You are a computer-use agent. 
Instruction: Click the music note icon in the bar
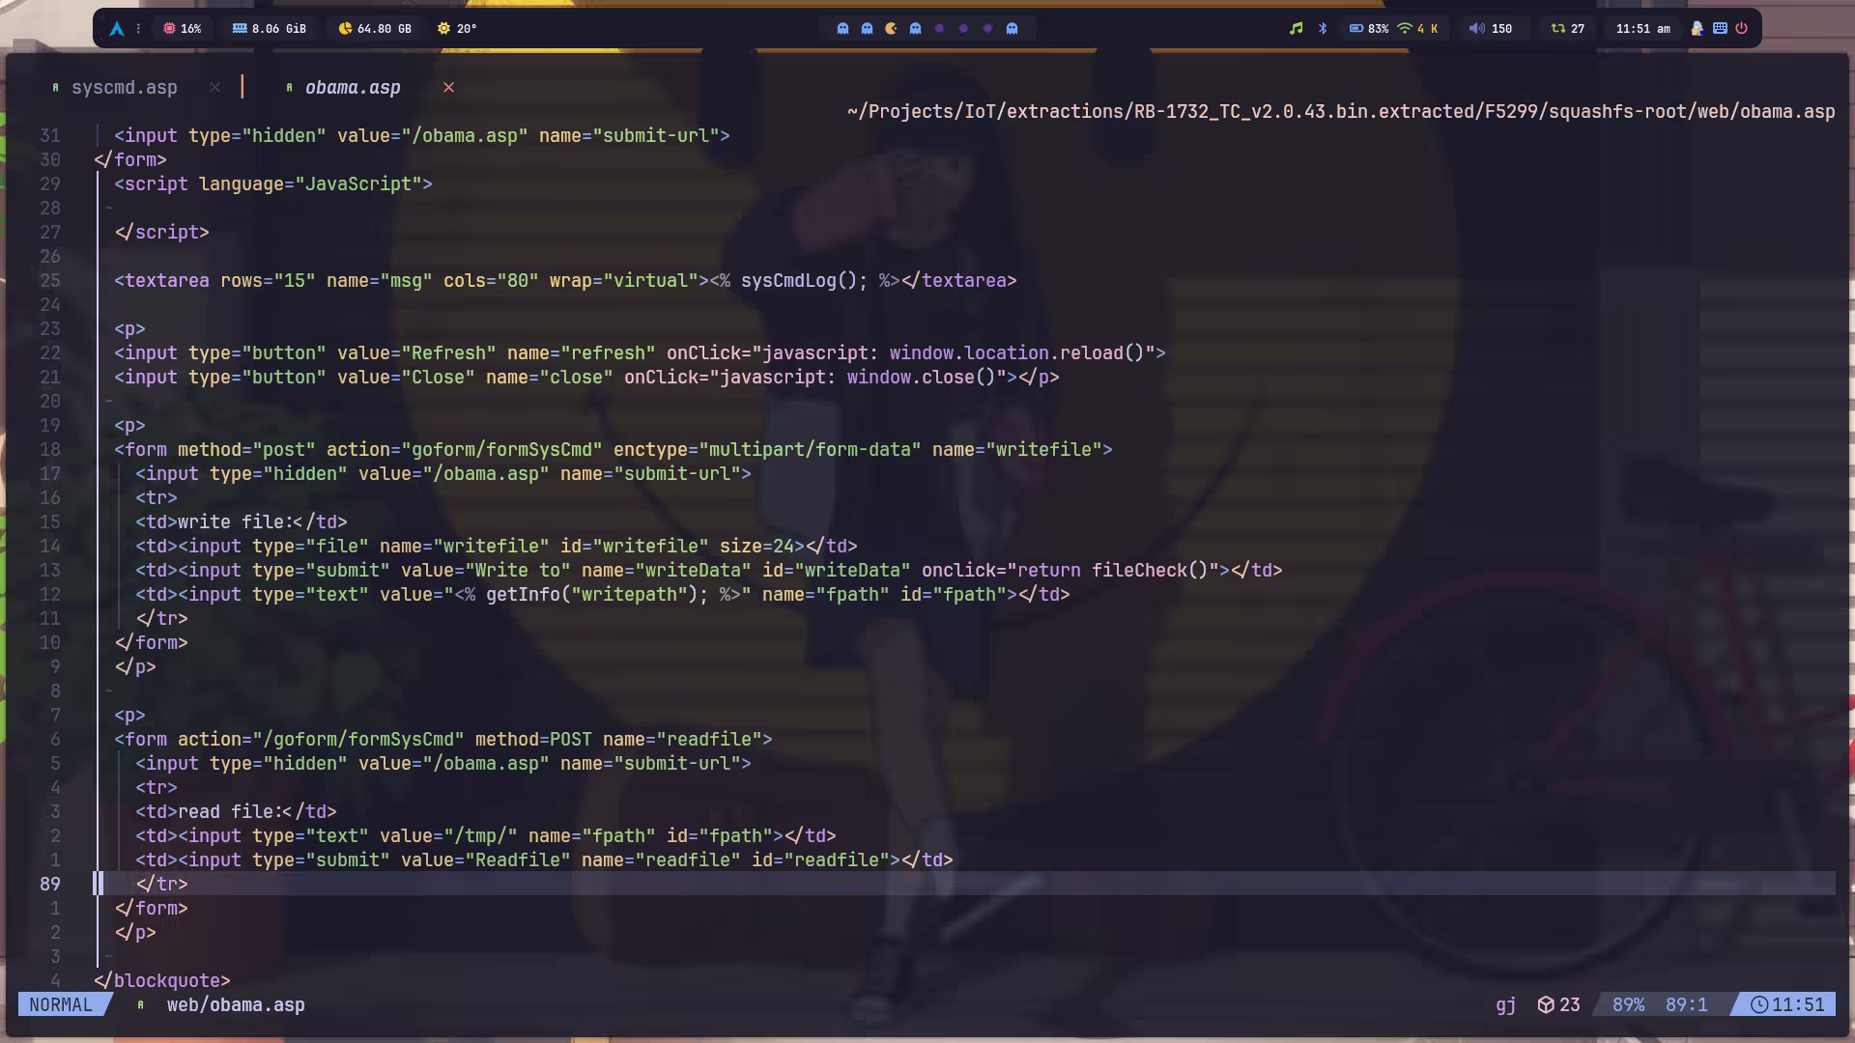coord(1296,29)
